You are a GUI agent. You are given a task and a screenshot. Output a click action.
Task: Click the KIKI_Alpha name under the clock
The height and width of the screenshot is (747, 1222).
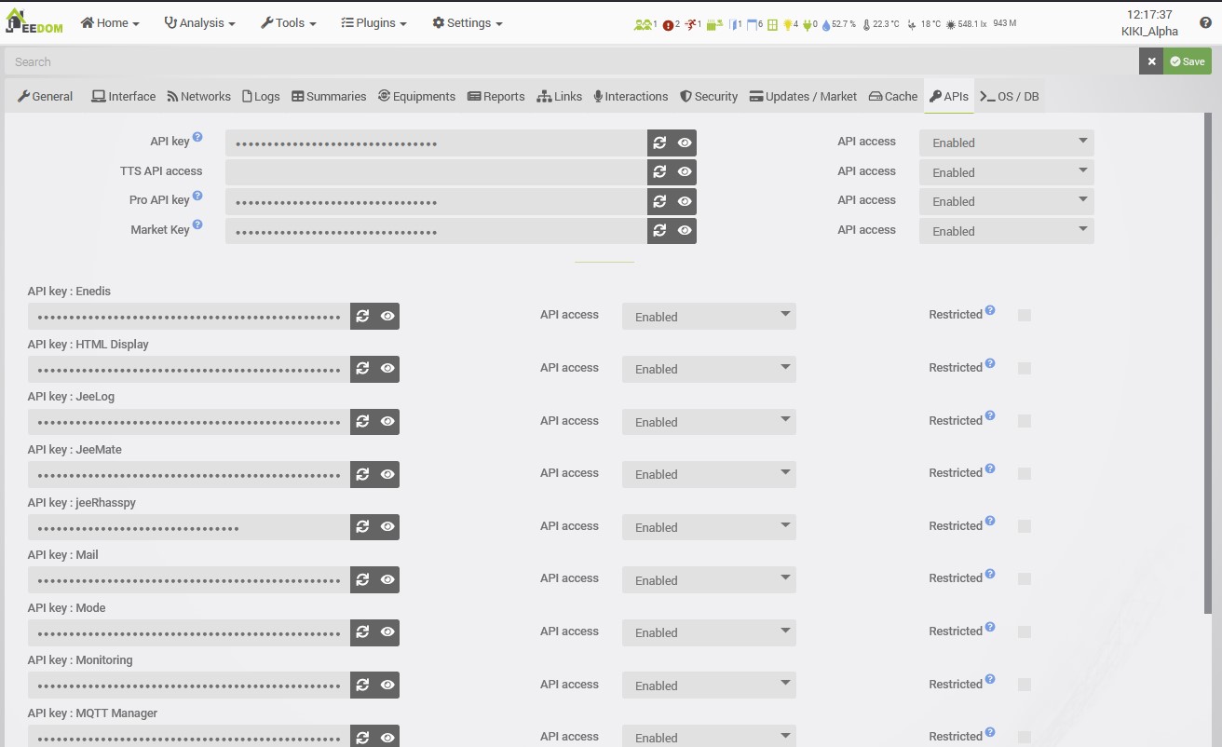(1149, 32)
